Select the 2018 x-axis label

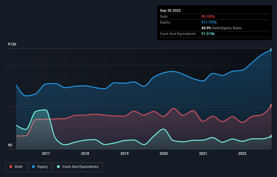pyautogui.click(x=85, y=153)
